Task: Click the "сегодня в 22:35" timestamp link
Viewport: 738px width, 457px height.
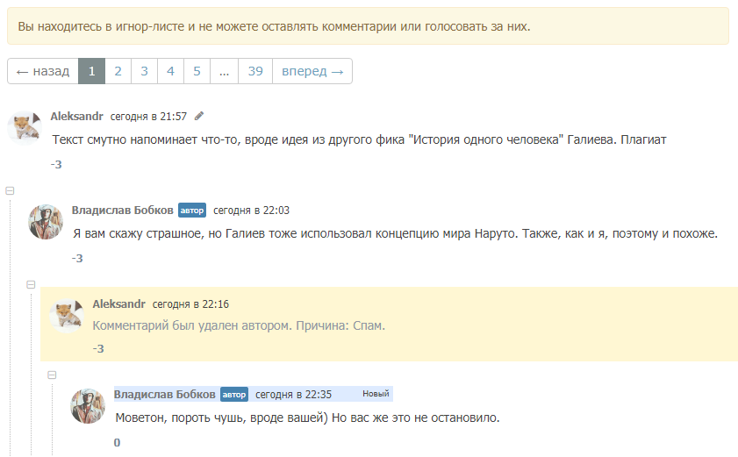Action: point(293,394)
